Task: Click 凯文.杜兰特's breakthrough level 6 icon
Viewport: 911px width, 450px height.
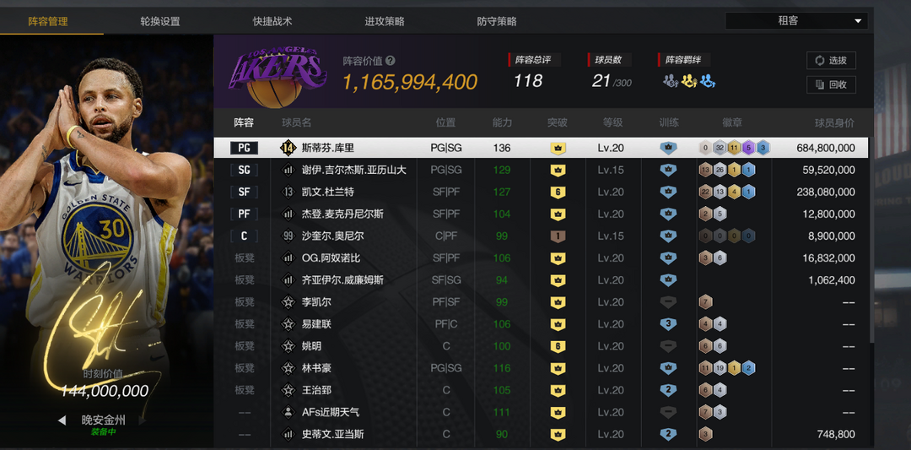Action: coord(558,192)
